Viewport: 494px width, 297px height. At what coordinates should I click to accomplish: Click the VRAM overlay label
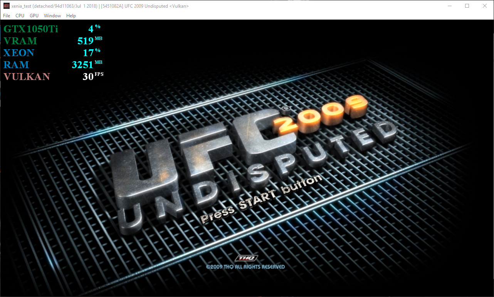click(x=20, y=41)
